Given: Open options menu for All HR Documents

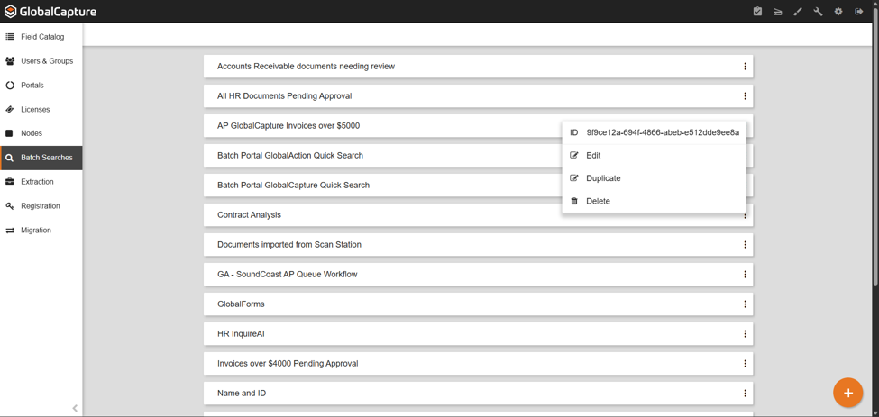Looking at the screenshot, I should click(745, 95).
